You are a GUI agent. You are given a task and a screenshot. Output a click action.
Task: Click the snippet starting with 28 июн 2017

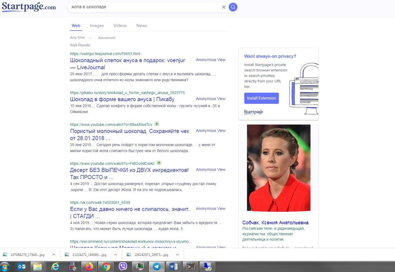click(143, 77)
